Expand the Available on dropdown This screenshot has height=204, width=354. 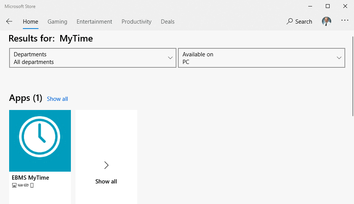261,58
